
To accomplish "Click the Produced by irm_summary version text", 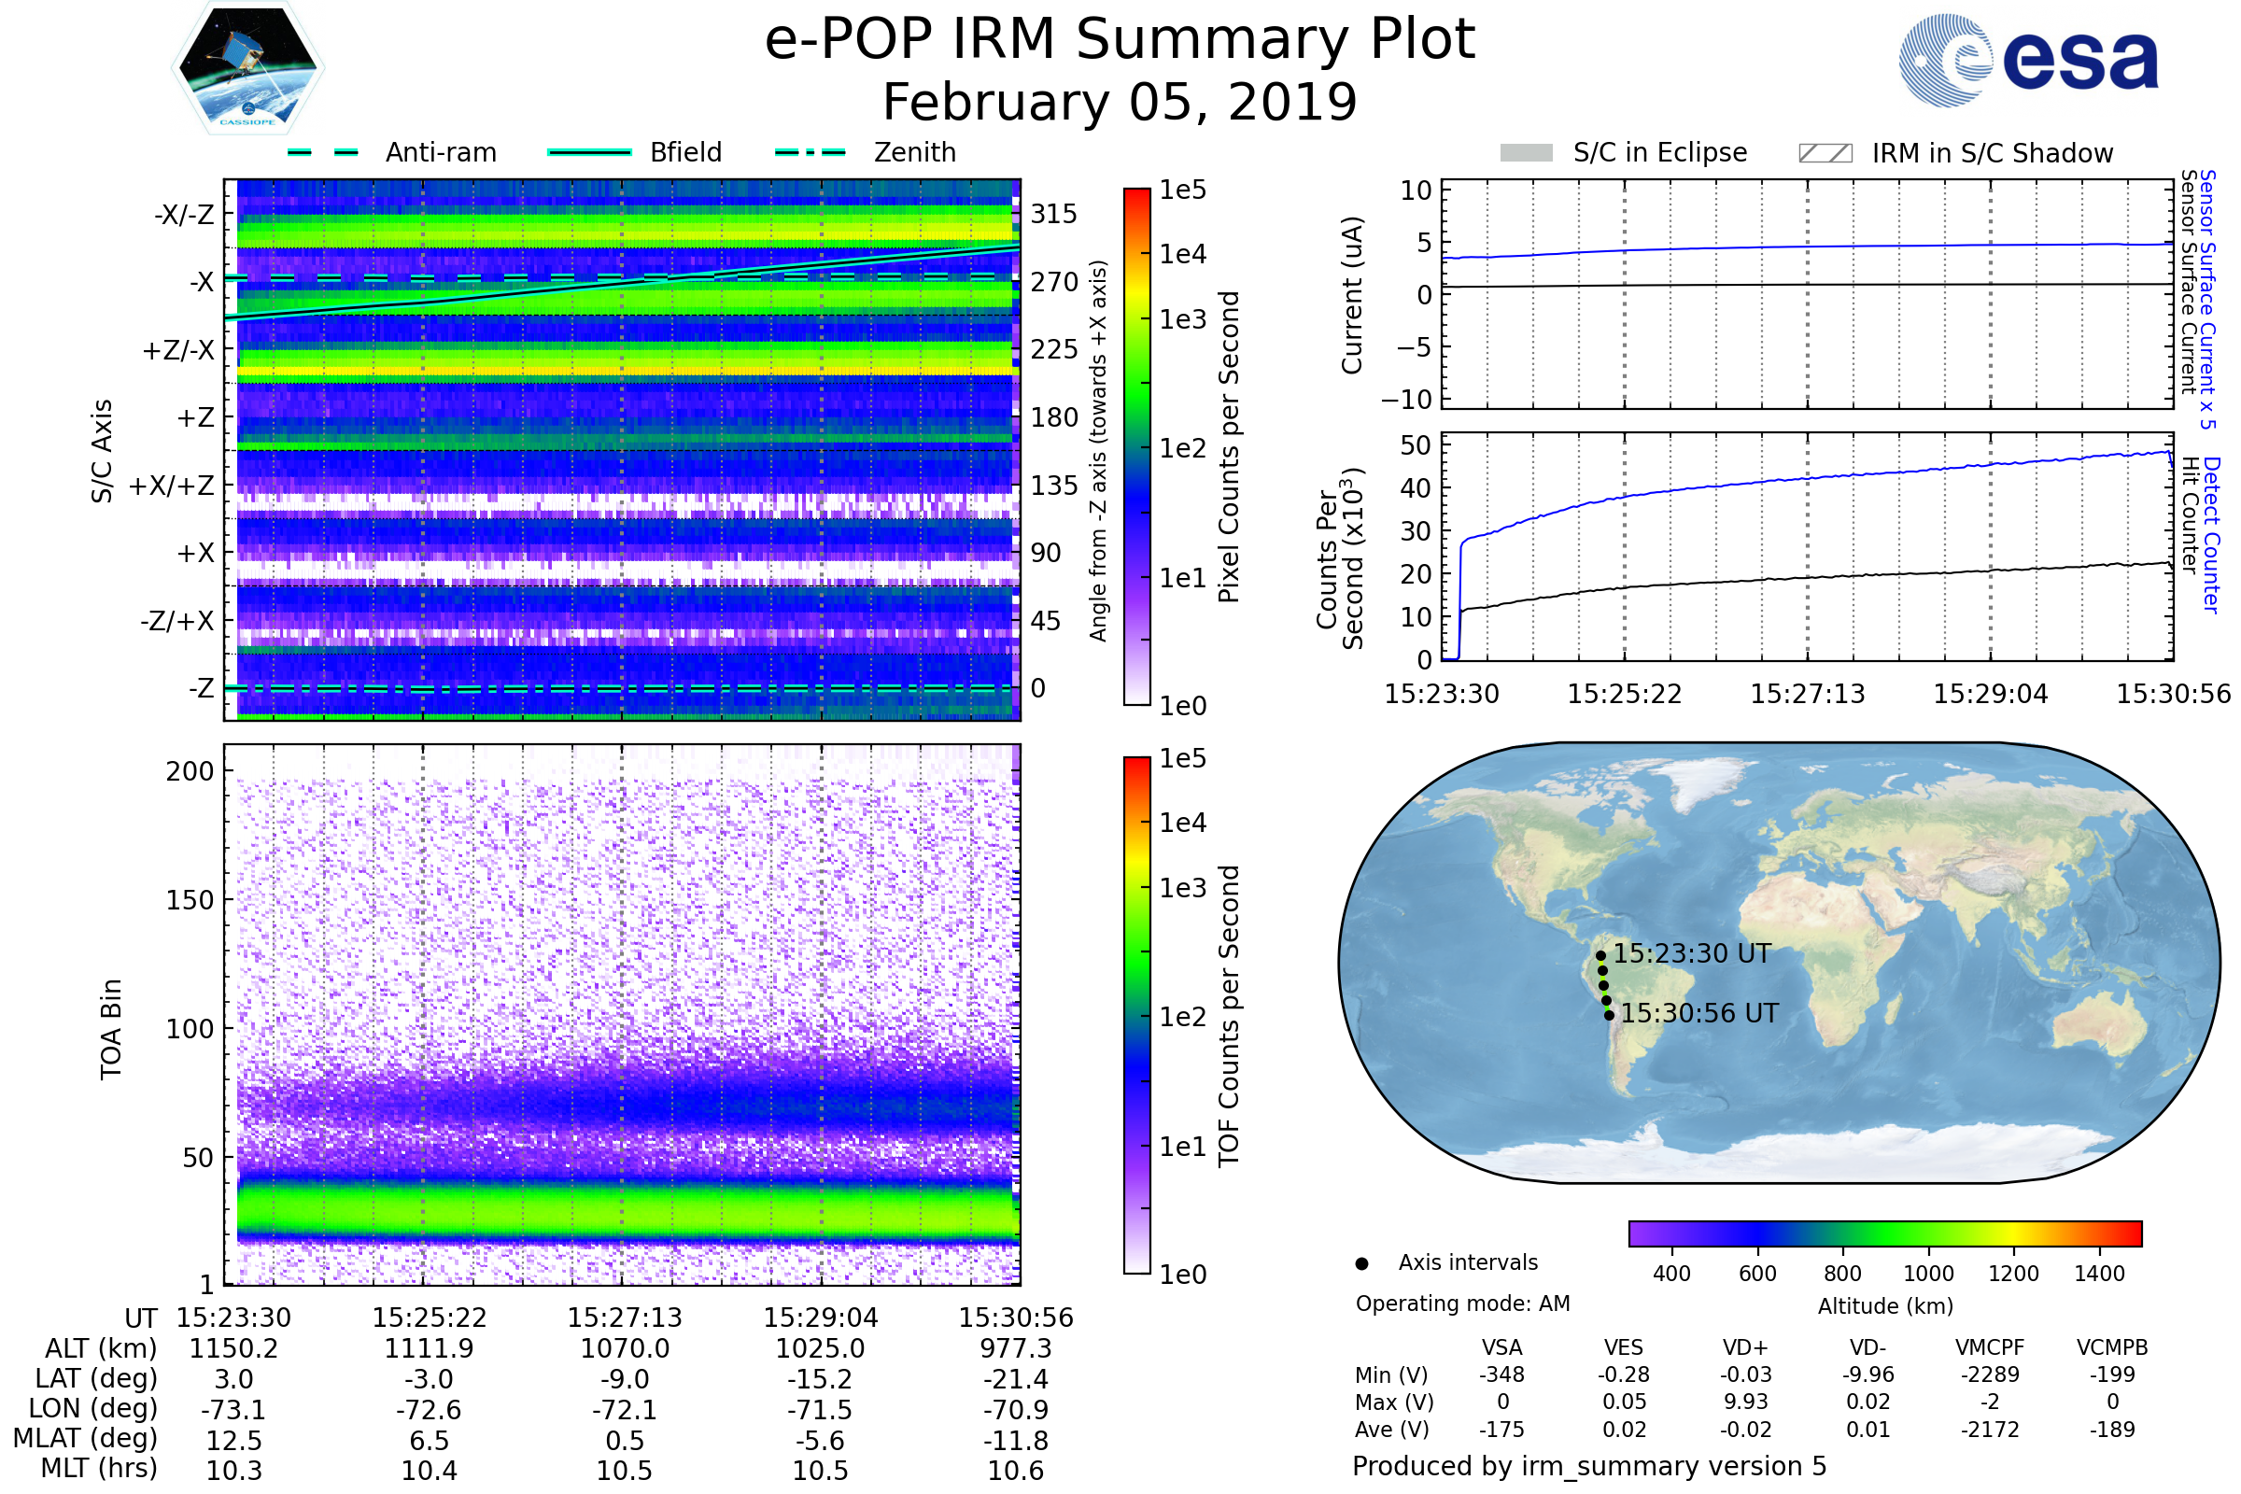I will 1589,1466.
